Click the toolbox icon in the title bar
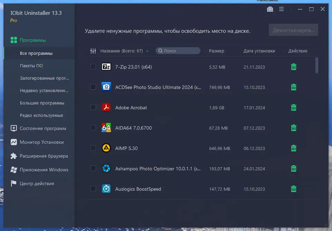This screenshot has height=231, width=332. pos(270,9)
